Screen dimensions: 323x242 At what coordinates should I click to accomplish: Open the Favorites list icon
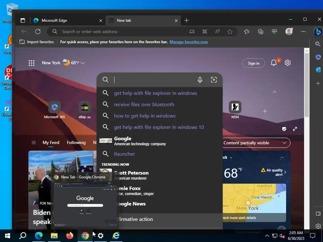pyautogui.click(x=247, y=32)
